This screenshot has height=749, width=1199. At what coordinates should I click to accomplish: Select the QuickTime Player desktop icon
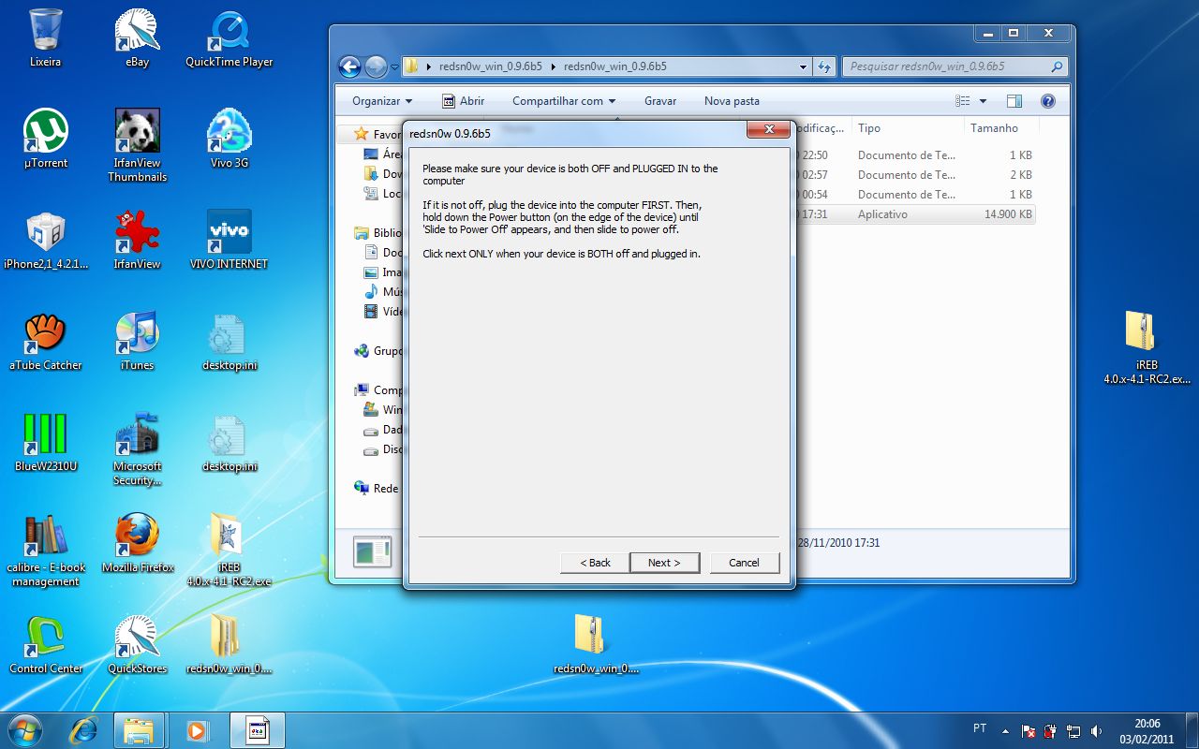[x=229, y=37]
